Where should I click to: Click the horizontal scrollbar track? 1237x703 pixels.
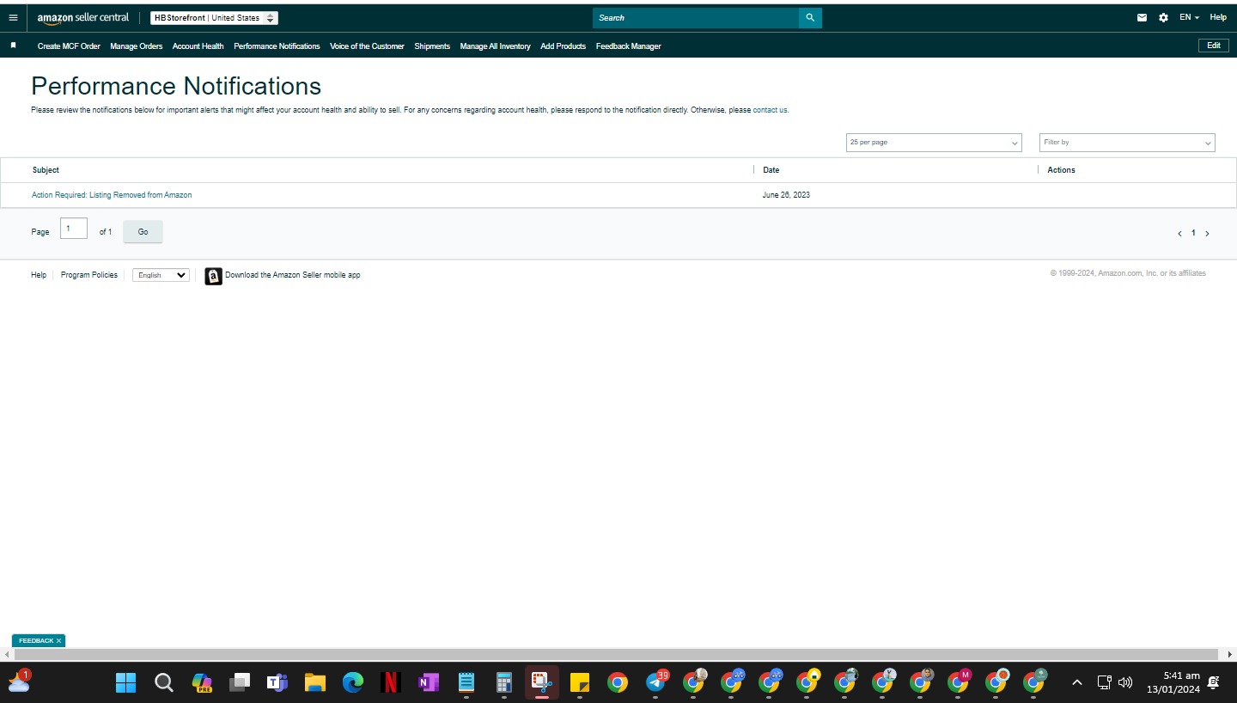[616, 654]
